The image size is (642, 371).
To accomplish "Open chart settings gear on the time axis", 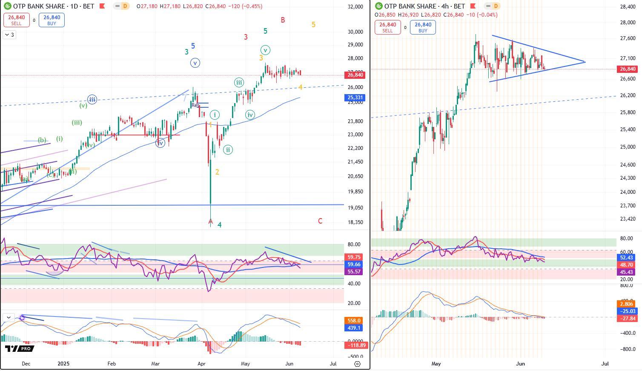I will coord(357,364).
